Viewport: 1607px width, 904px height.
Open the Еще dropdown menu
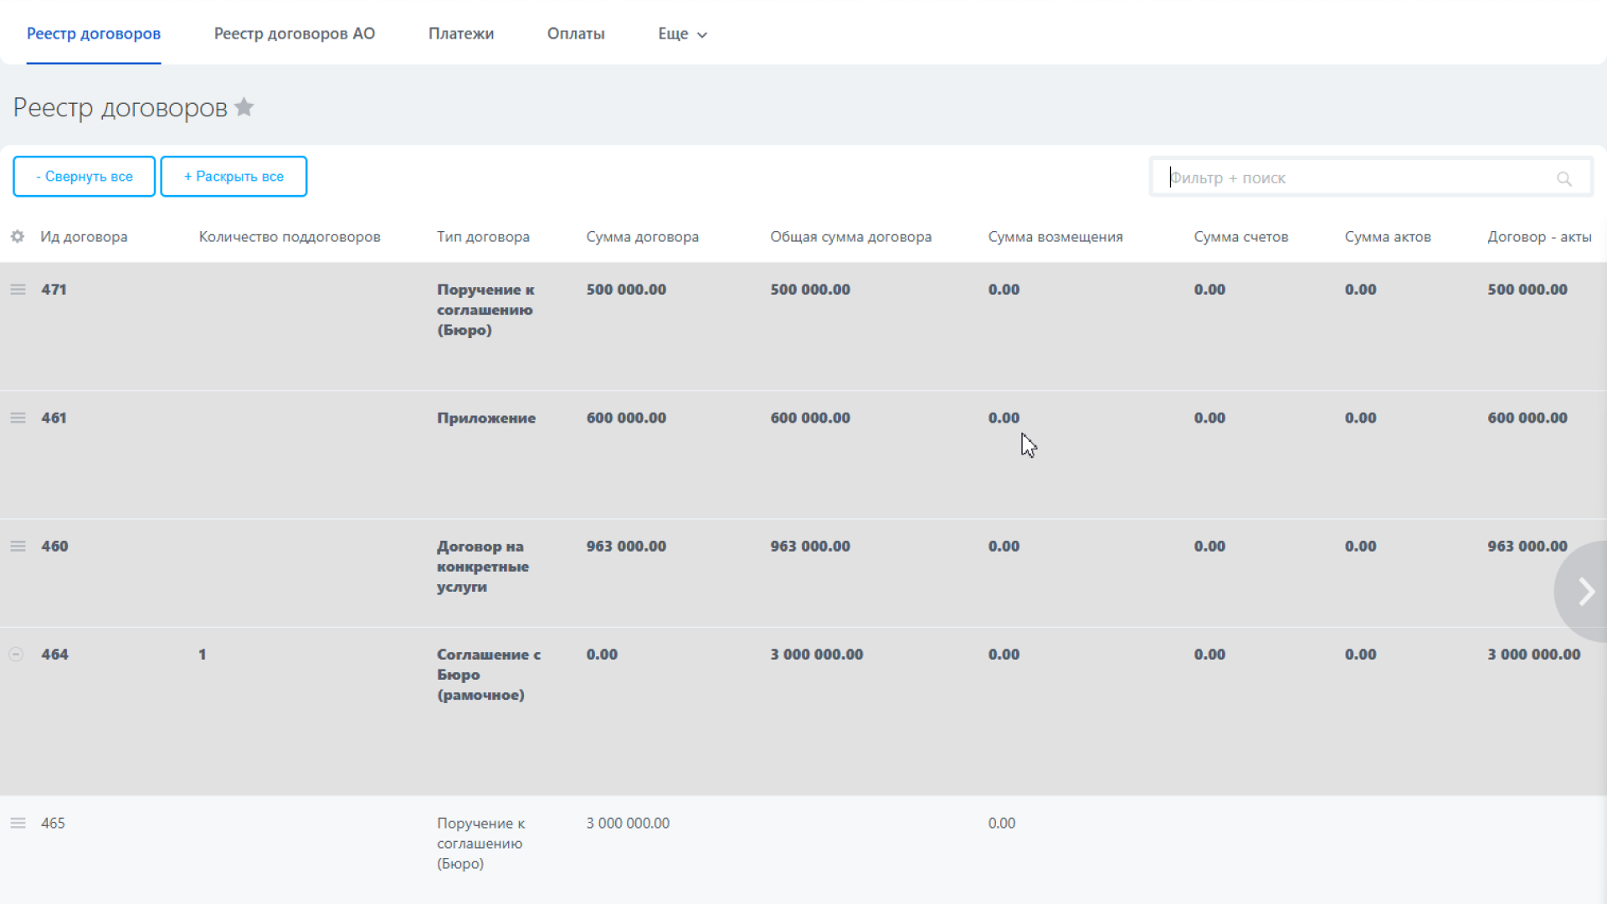point(682,33)
